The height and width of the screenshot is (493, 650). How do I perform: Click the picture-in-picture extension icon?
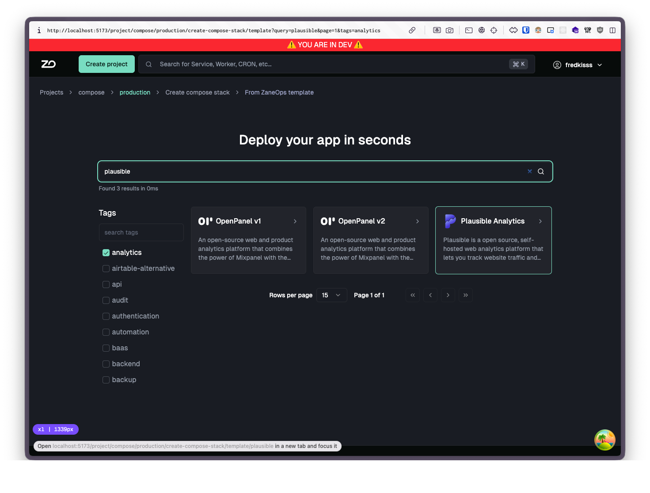551,30
